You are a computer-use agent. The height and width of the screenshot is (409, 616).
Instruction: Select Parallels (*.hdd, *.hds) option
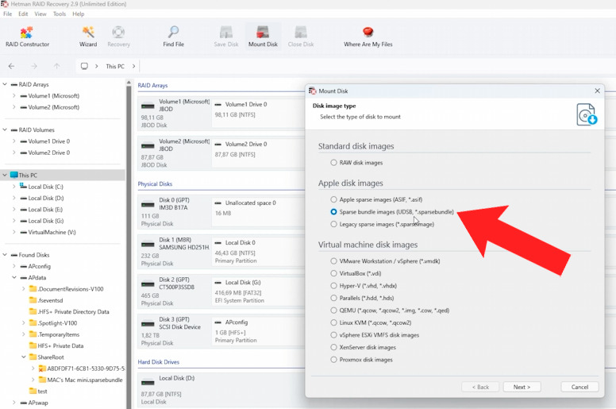pyautogui.click(x=333, y=298)
